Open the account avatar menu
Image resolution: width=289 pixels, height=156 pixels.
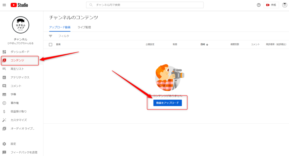[x=284, y=5]
